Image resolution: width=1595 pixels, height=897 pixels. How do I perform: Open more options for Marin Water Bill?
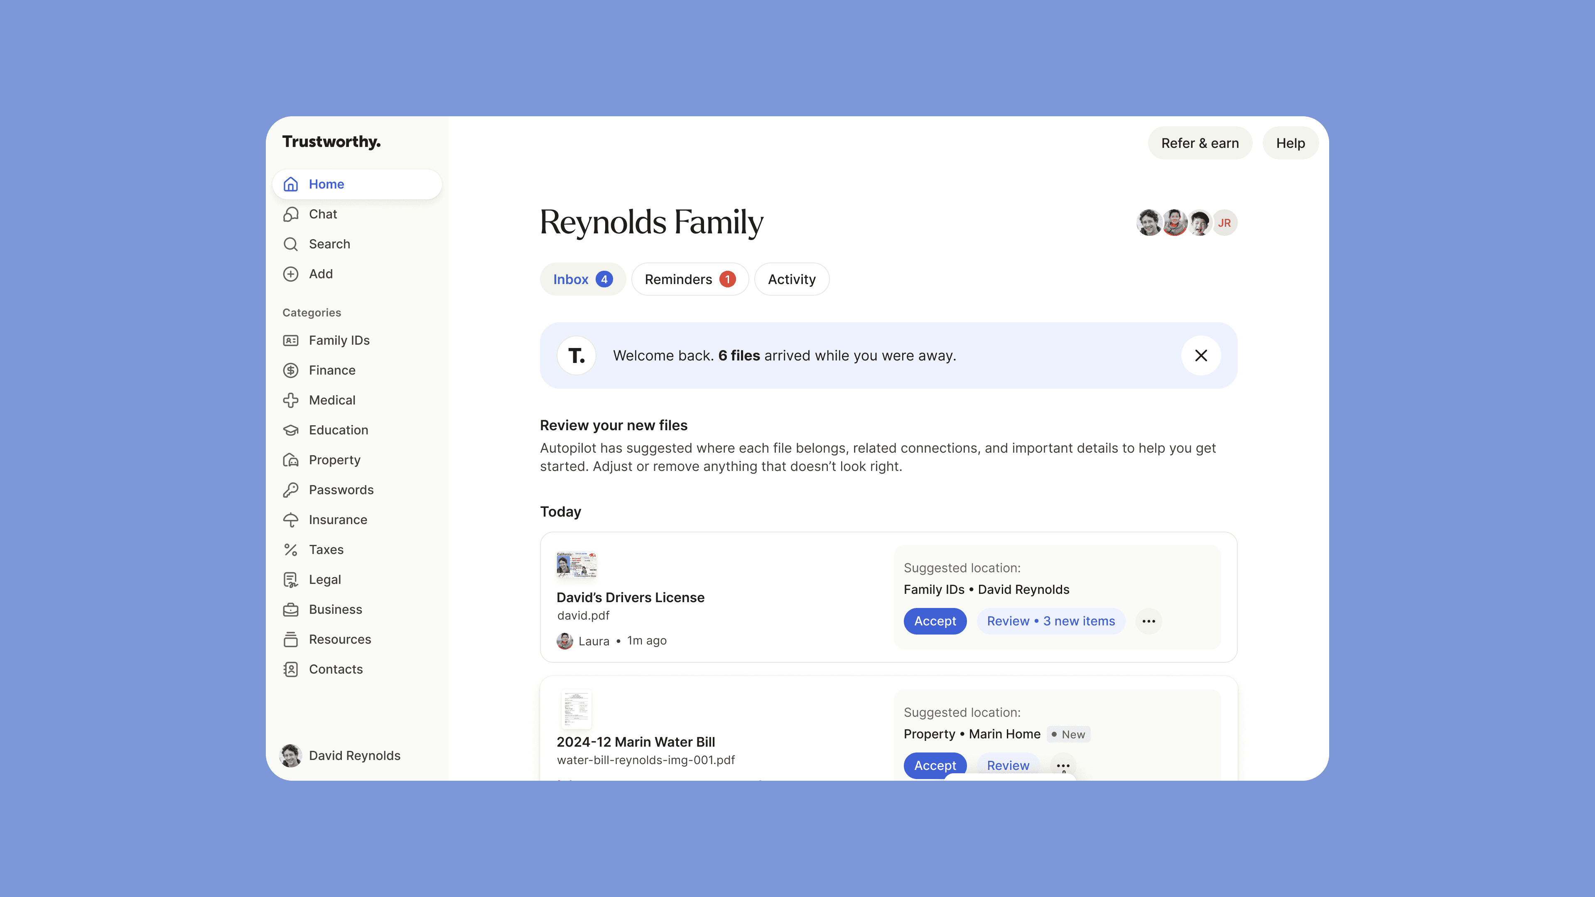point(1063,766)
